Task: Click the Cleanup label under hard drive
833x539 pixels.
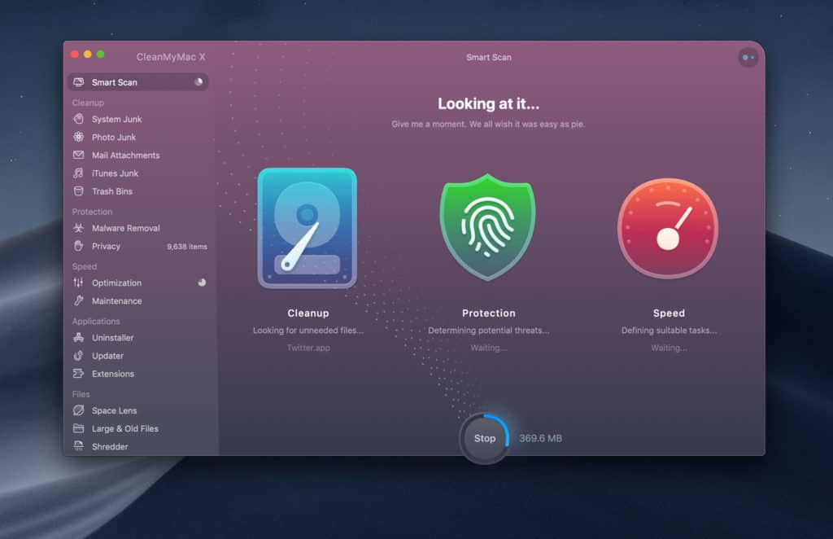Action: (x=308, y=313)
